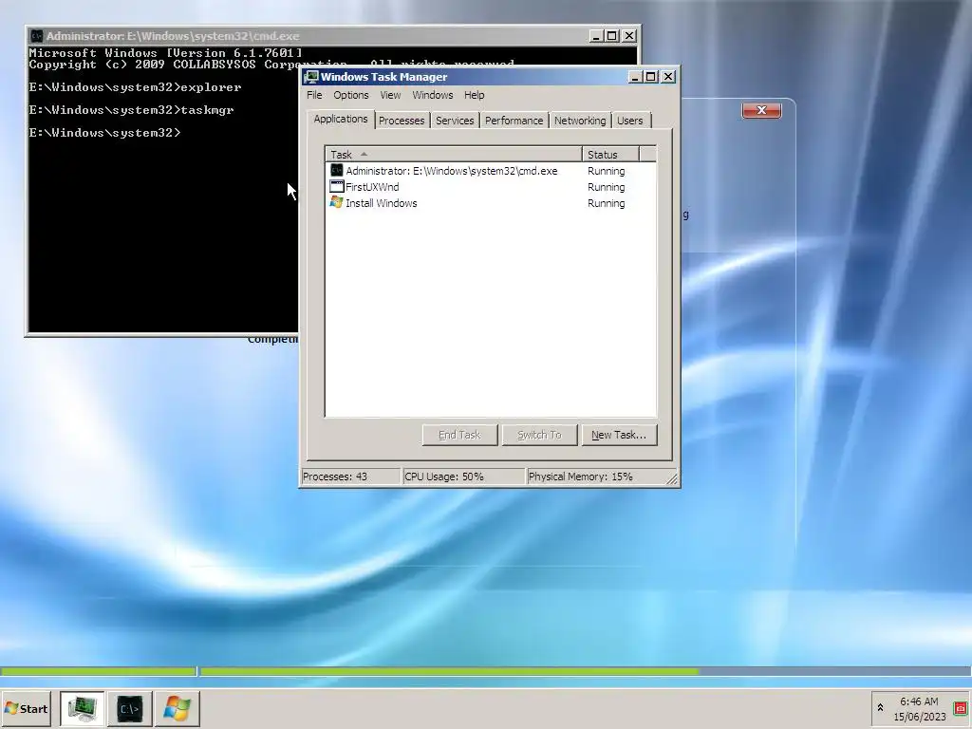This screenshot has height=729, width=972.
Task: Select the Install Windows task row
Action: click(x=491, y=203)
